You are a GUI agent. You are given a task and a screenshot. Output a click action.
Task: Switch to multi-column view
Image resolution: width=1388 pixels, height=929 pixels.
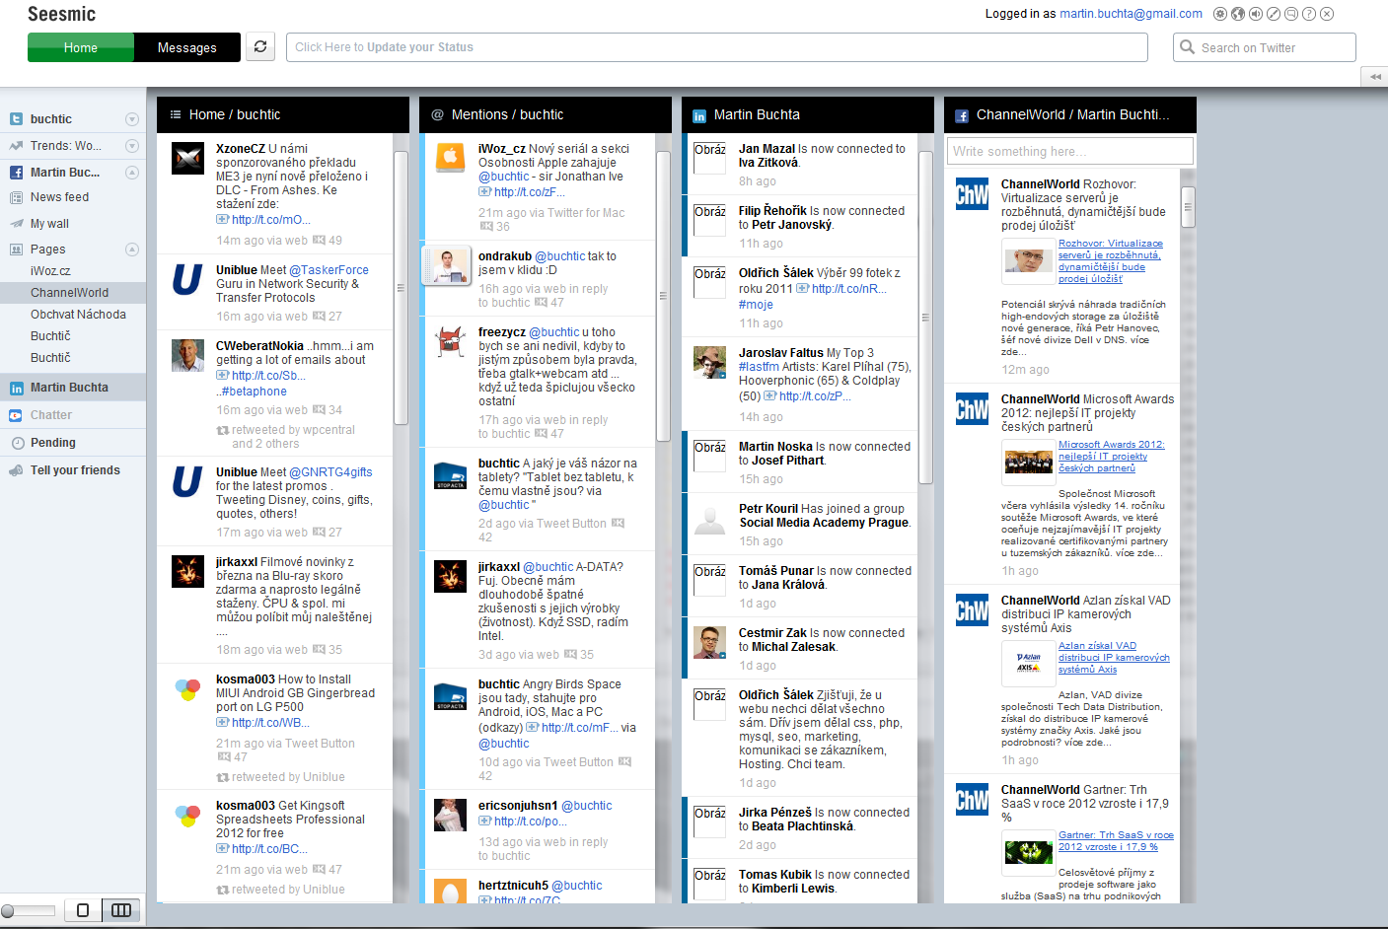pyautogui.click(x=121, y=910)
